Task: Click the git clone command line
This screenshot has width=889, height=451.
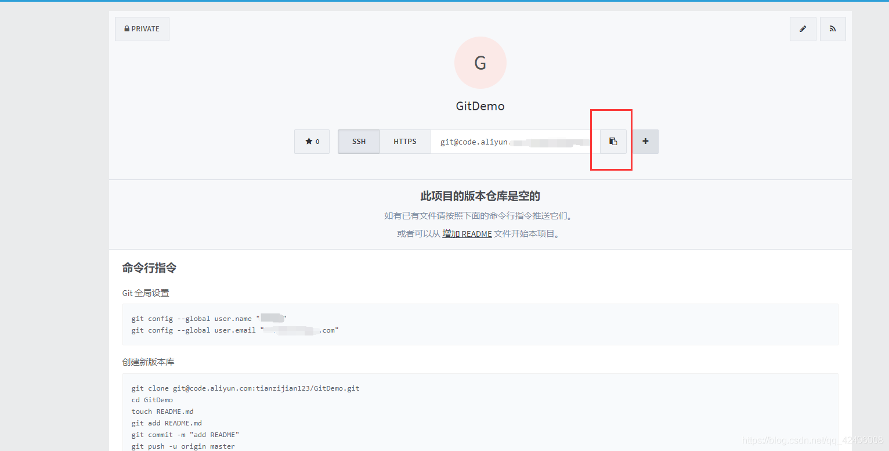Action: (x=245, y=388)
